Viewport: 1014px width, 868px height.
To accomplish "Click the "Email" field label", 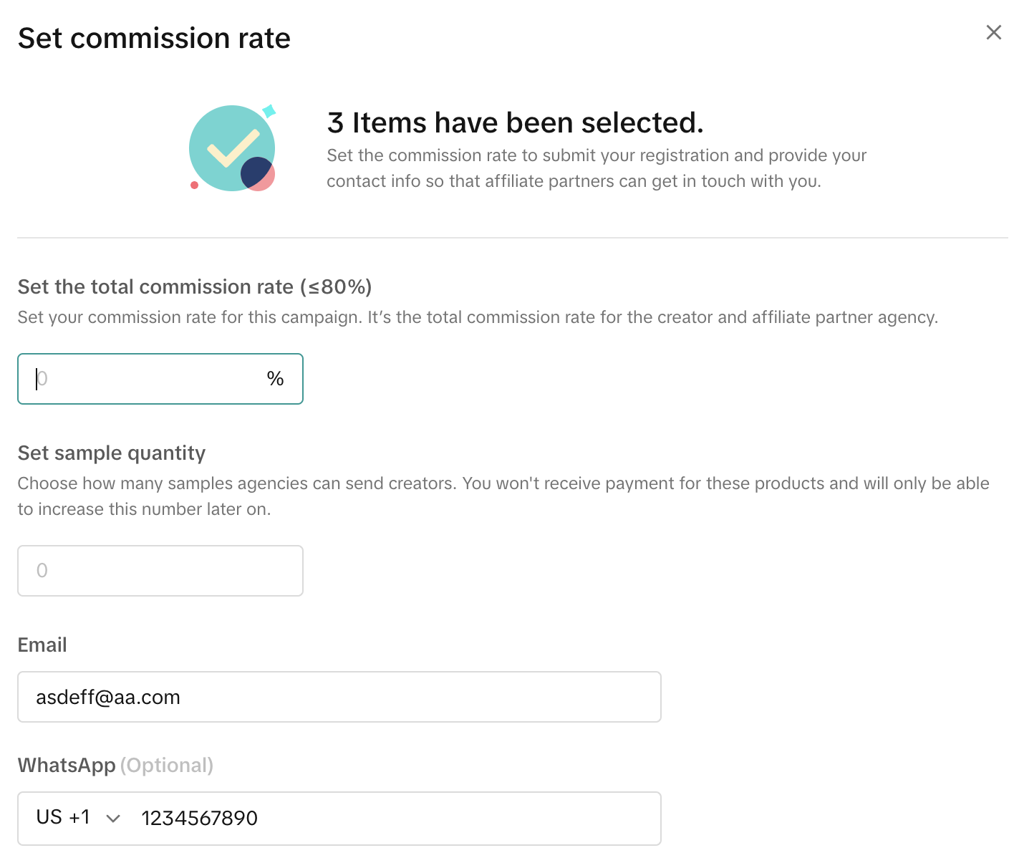I will point(42,645).
